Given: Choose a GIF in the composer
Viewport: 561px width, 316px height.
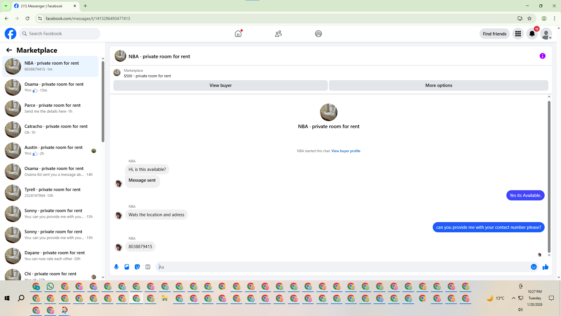Looking at the screenshot, I should 148,267.
